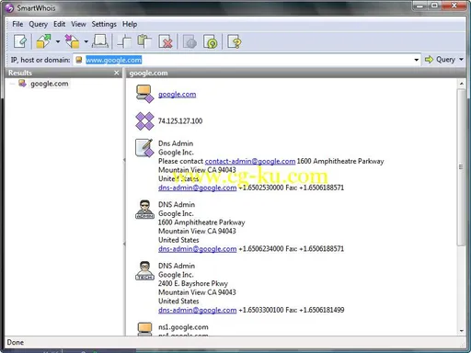The height and width of the screenshot is (353, 471).
Task: Click the google.com tree item icon
Action: point(22,84)
